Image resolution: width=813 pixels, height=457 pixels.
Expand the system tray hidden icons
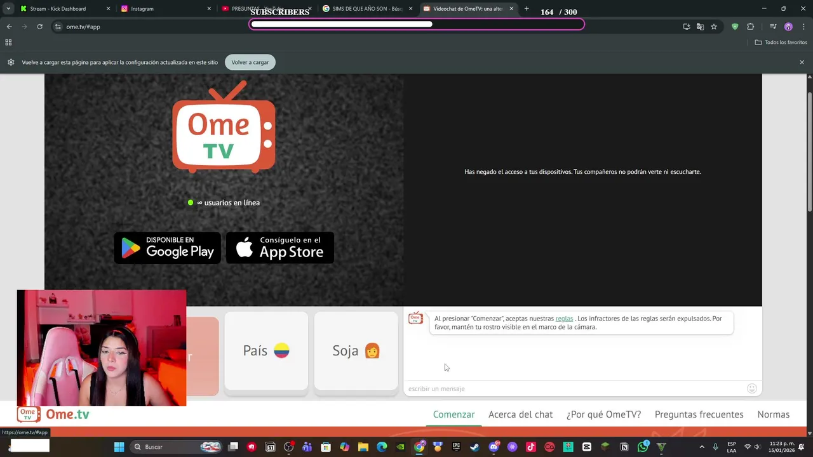702,447
